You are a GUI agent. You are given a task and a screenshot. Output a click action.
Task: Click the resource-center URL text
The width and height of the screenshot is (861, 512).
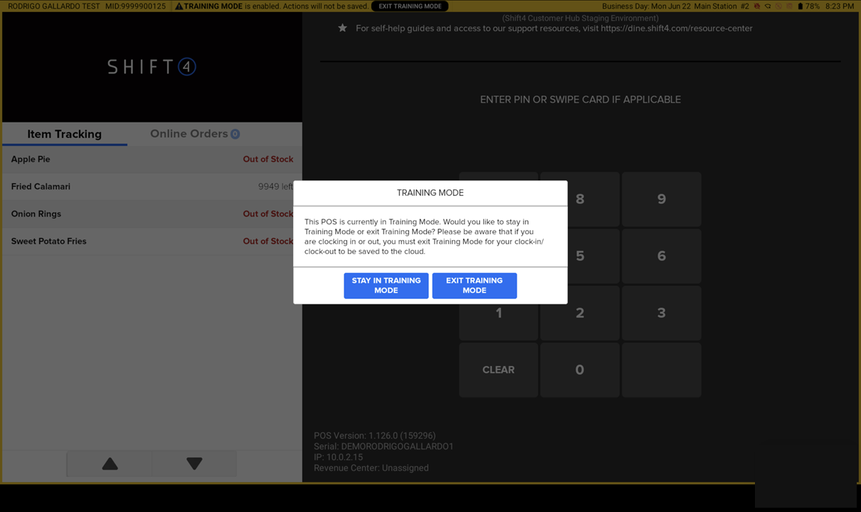point(677,28)
